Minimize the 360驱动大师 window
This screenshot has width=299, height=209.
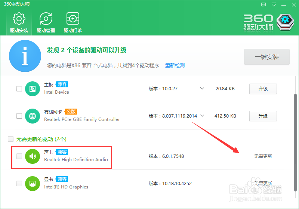tap(284, 5)
